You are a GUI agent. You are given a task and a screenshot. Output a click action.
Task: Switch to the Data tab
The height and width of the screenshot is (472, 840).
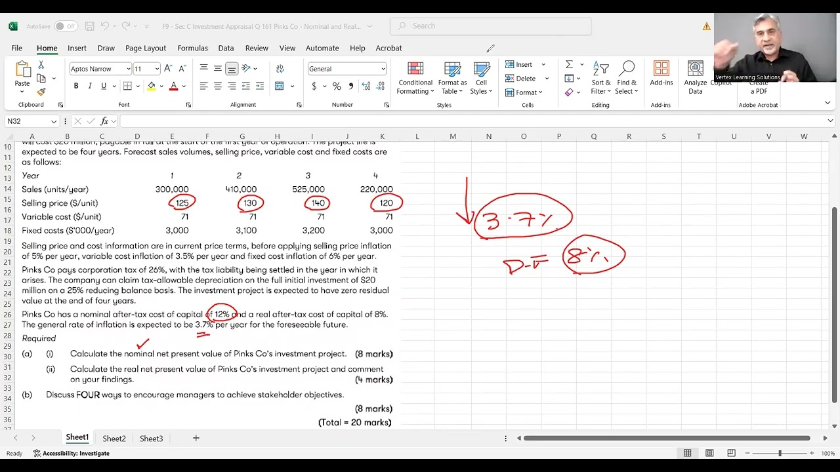[x=226, y=48]
